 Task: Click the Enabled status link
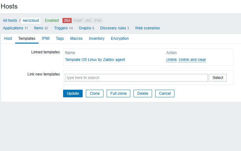tap(52, 21)
